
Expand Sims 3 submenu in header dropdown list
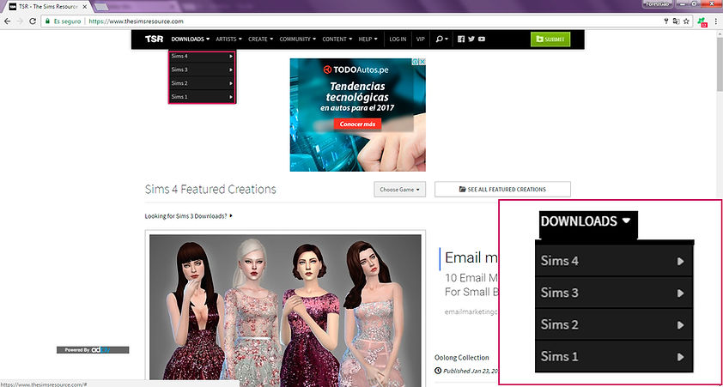click(202, 70)
